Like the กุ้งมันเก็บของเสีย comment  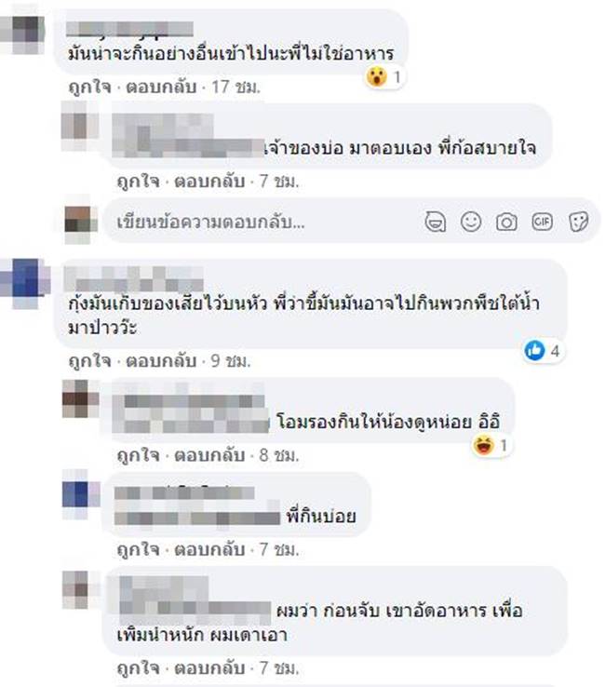pyautogui.click(x=89, y=360)
